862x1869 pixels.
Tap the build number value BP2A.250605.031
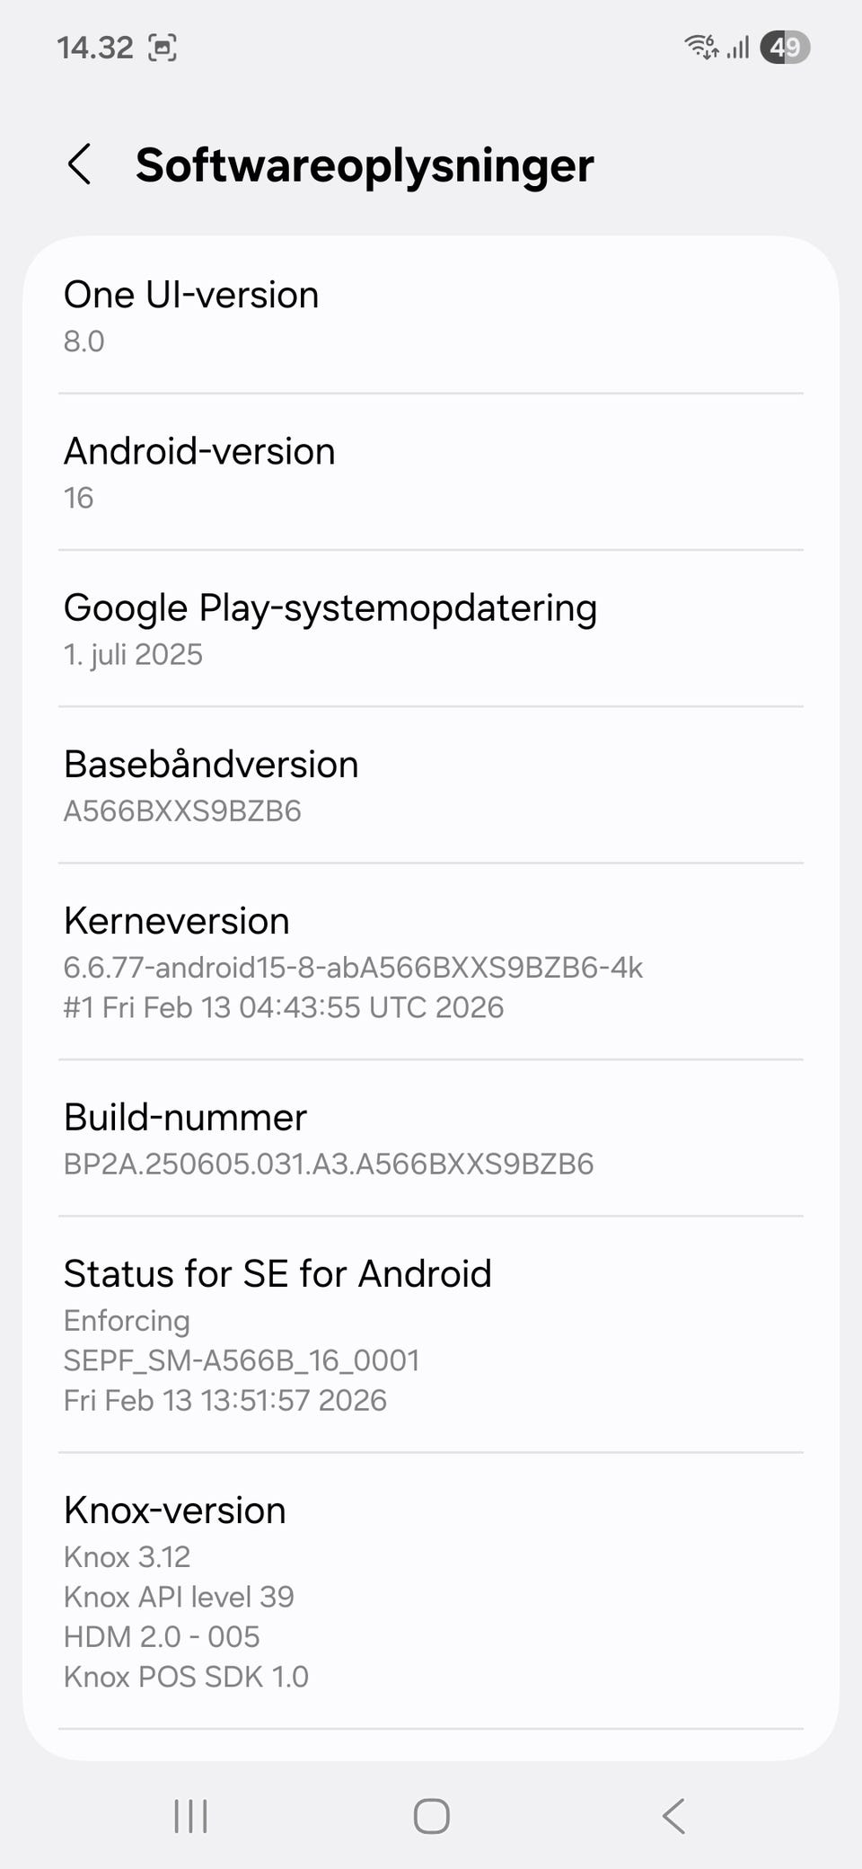(329, 1164)
